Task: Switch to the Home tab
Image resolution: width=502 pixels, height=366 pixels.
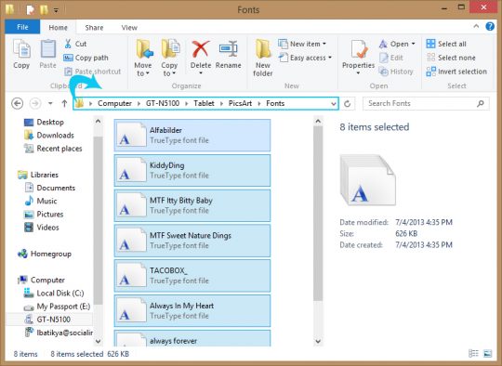Action: [58, 28]
